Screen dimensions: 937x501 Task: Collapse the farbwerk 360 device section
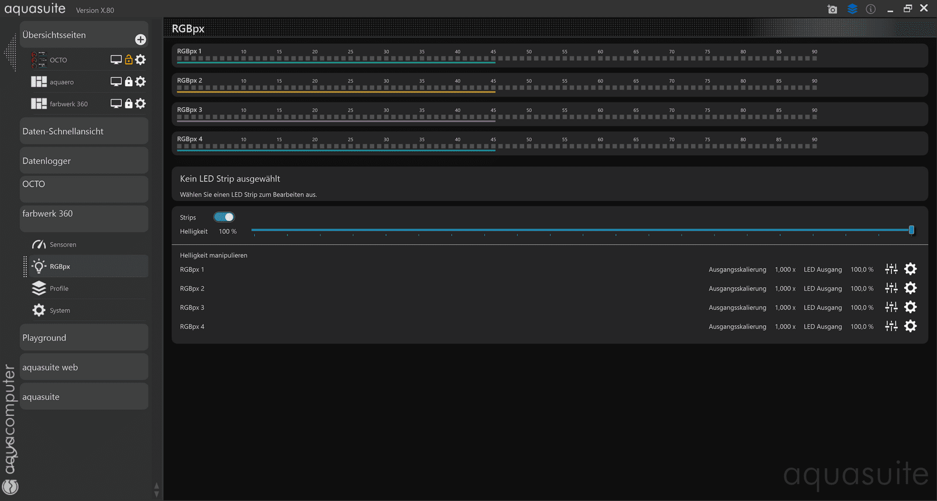(x=84, y=219)
